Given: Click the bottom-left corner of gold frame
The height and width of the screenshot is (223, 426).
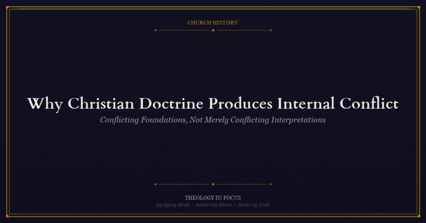Looking at the screenshot, I should [7, 215].
